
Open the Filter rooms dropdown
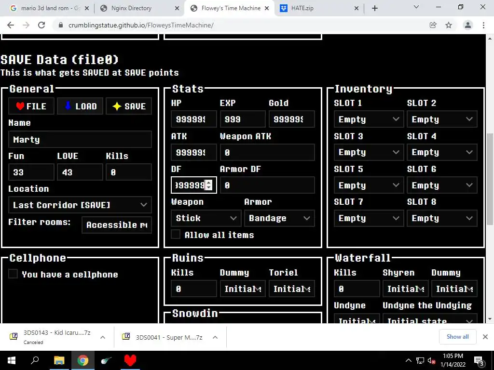[117, 225]
